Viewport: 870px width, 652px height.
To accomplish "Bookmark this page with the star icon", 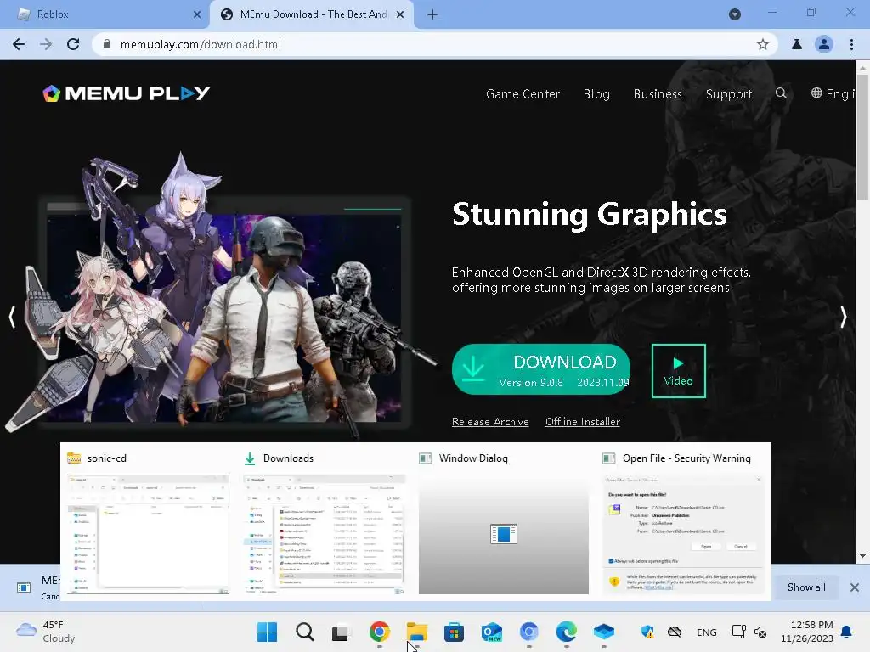I will (x=763, y=44).
